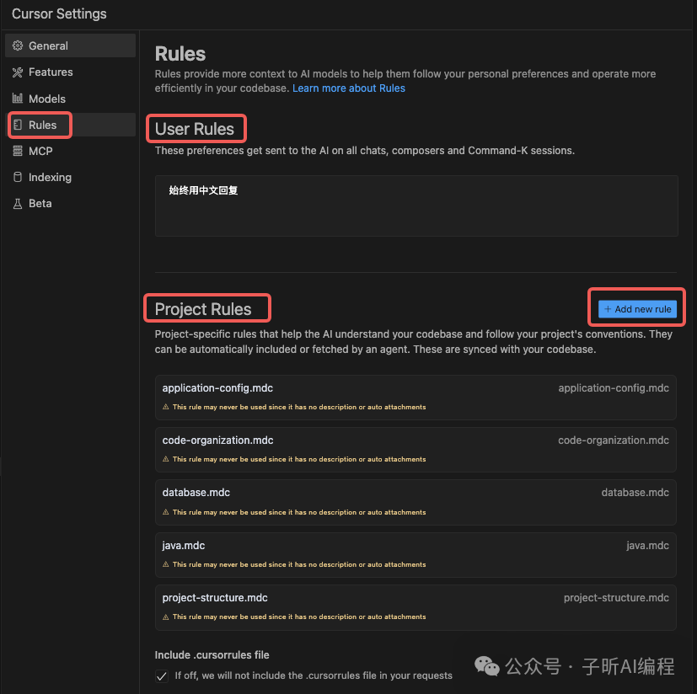The image size is (697, 694).
Task: Click warning icon under code-organization.mdc
Action: pos(166,459)
